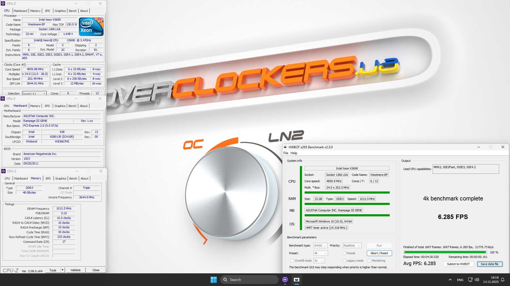Click the CPU-Z title bar icon of the Memory window
Image resolution: width=510 pixels, height=286 pixels.
tap(3, 171)
